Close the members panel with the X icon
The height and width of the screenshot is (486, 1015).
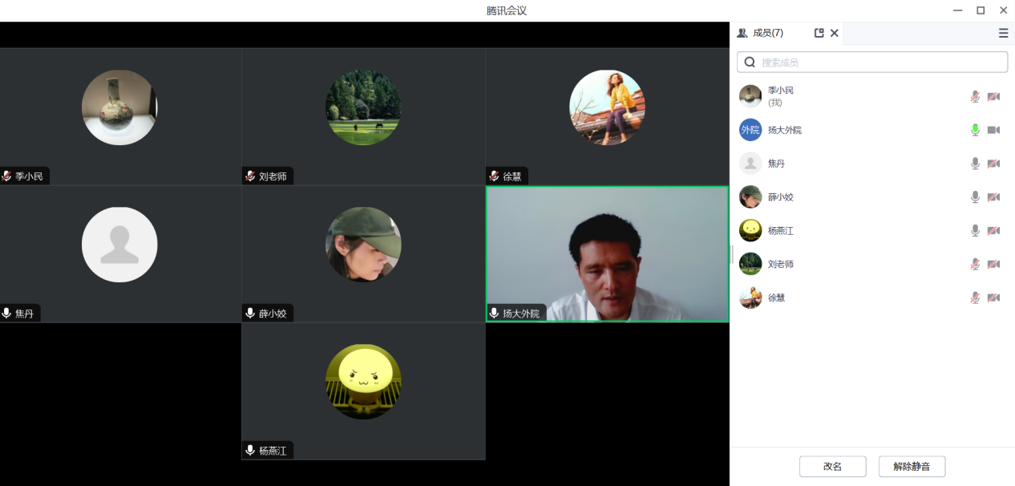pyautogui.click(x=835, y=33)
